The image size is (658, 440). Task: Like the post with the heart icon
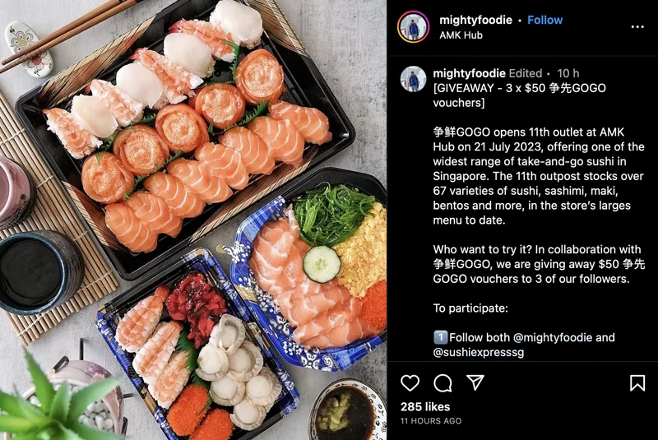[x=410, y=383]
